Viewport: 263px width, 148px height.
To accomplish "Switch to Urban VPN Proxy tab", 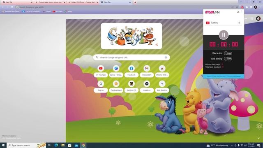I will pyautogui.click(x=83, y=2).
